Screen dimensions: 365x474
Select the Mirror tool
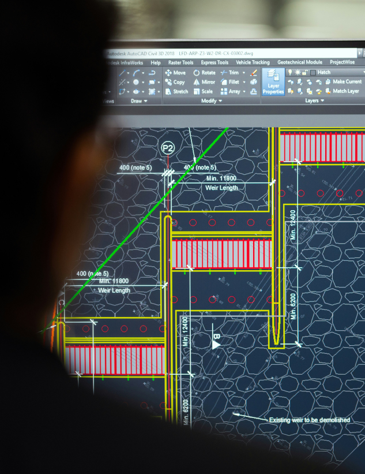pos(204,82)
